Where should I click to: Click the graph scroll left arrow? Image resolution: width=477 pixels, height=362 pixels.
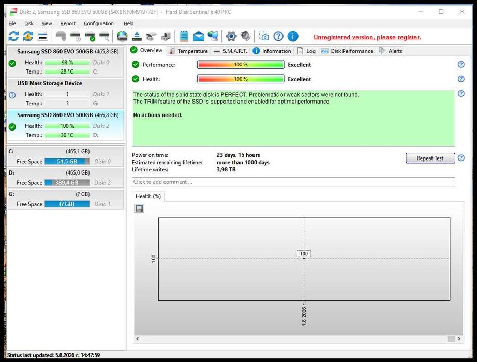click(138, 339)
